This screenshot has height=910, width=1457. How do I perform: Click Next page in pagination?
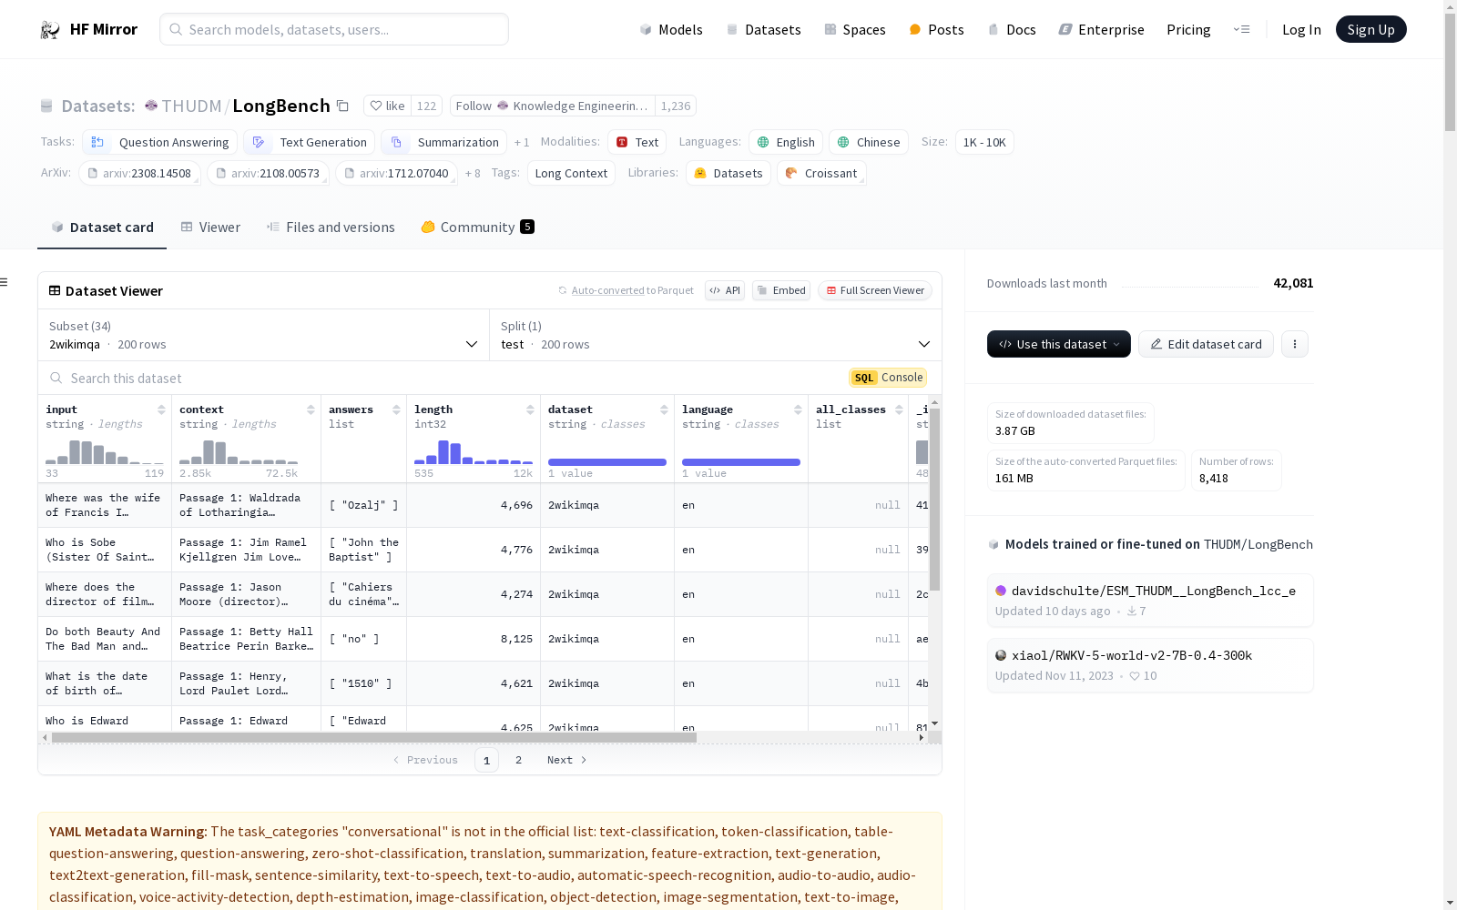coord(566,760)
